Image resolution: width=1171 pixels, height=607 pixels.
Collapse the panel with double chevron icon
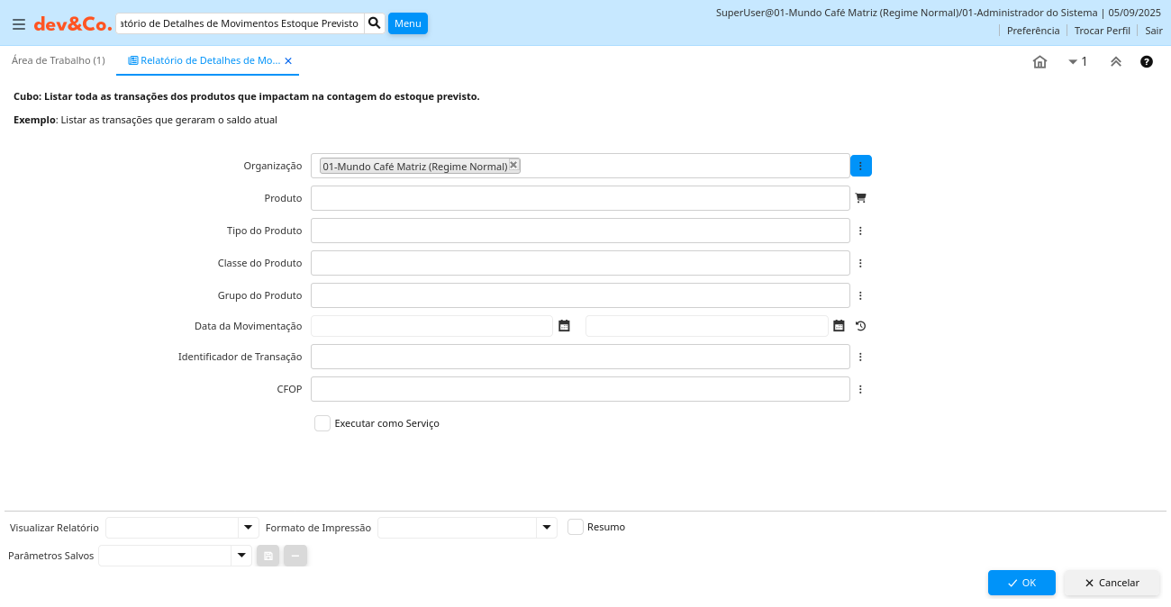pyautogui.click(x=1115, y=61)
